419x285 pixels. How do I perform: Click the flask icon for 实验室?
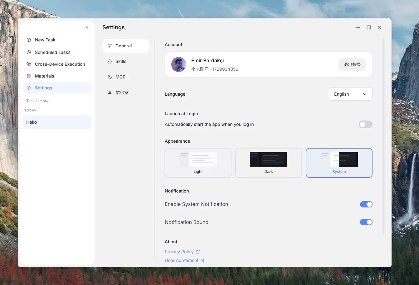[x=110, y=93]
